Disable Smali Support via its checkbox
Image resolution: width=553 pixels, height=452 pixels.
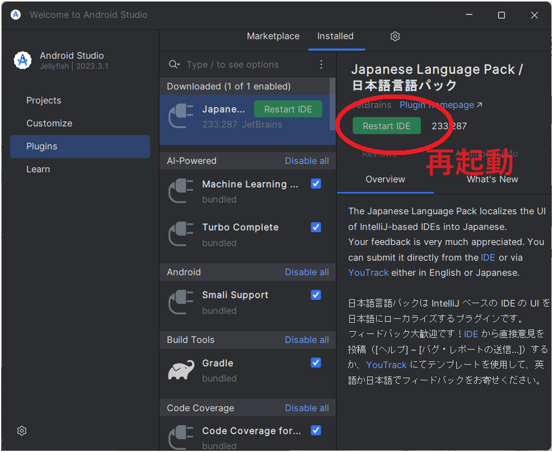point(316,295)
